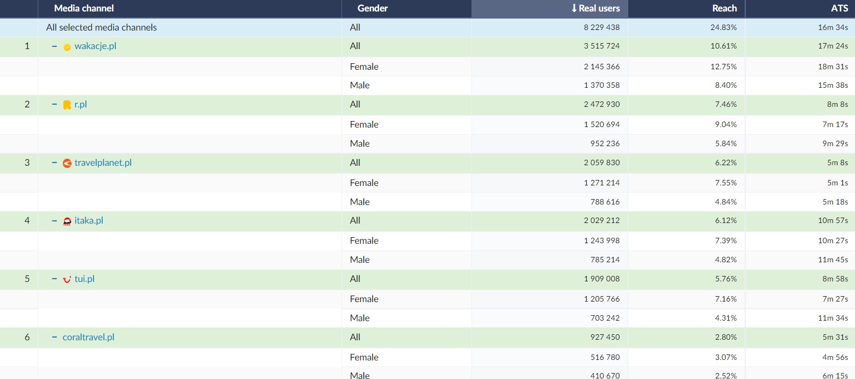Image resolution: width=855 pixels, height=379 pixels.
Task: Click the red tui.pl smile icon
Action: (x=67, y=279)
